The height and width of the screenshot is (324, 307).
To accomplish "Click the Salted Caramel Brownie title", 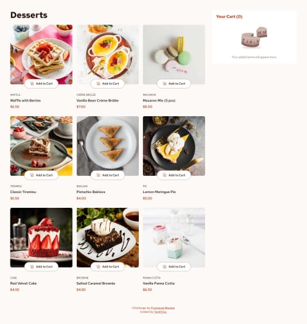I will point(96,283).
